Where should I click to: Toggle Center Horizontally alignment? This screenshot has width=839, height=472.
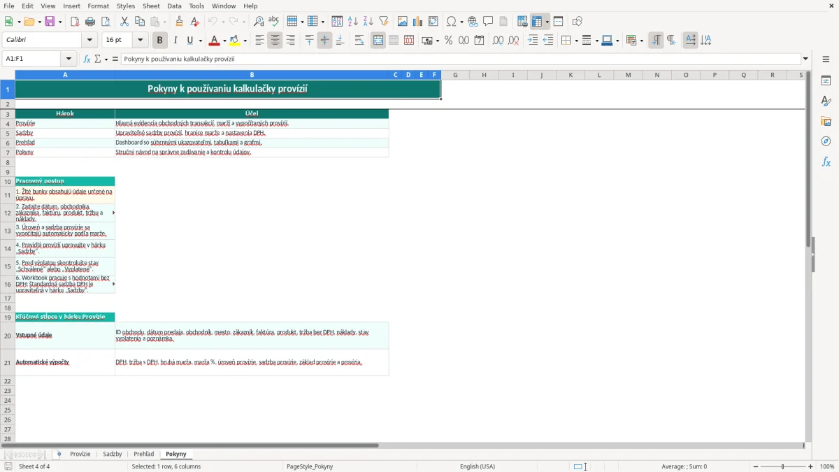tap(275, 41)
